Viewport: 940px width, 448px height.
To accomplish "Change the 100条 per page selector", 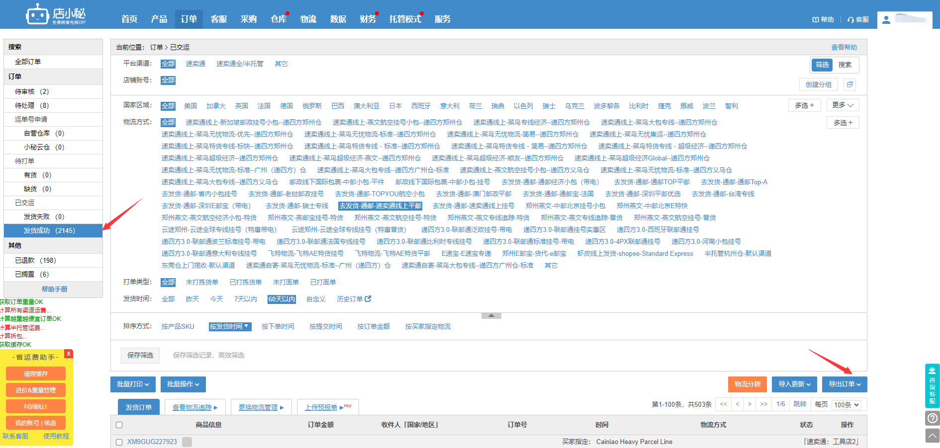I will tap(846, 405).
